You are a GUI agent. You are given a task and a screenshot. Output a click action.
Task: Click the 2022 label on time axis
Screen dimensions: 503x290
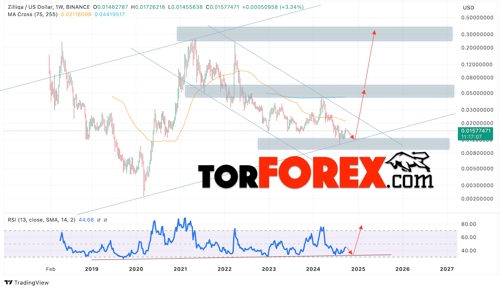click(225, 269)
